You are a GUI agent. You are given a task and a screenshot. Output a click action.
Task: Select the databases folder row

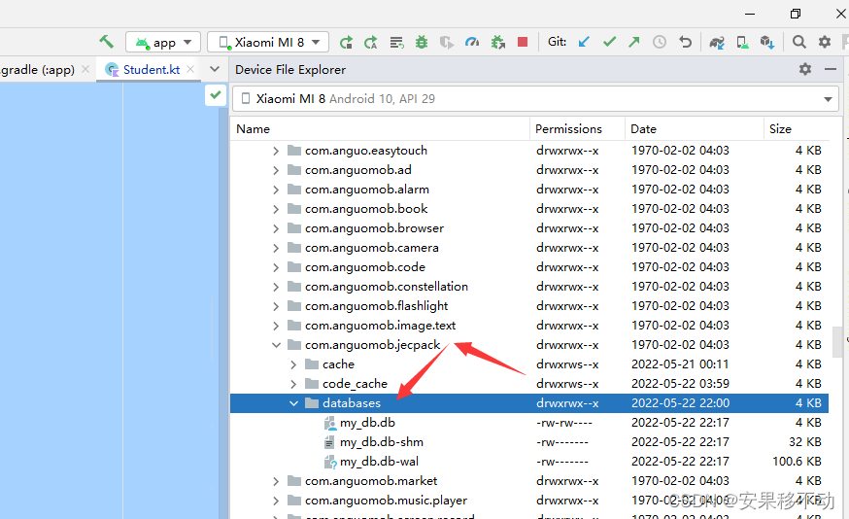[529, 403]
